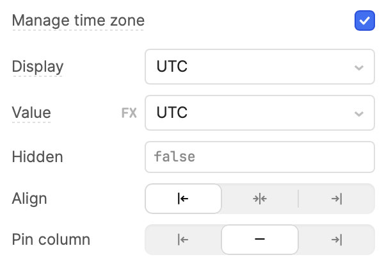This screenshot has width=384, height=264.
Task: Set column alignment to left
Action: [183, 199]
